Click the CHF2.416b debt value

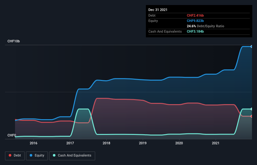click(x=195, y=15)
